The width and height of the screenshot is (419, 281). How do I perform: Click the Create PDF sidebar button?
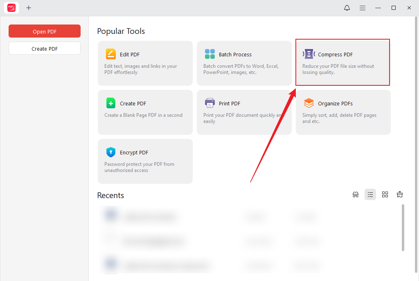[44, 48]
